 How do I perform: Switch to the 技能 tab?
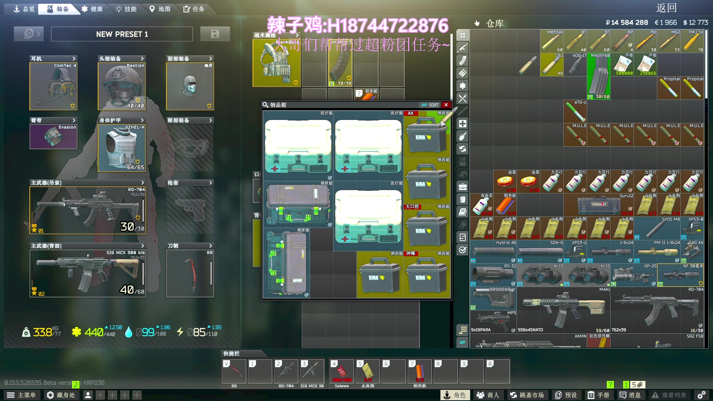pos(126,9)
